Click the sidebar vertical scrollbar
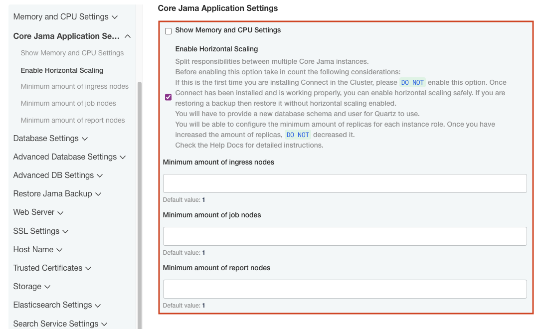 tap(140, 205)
